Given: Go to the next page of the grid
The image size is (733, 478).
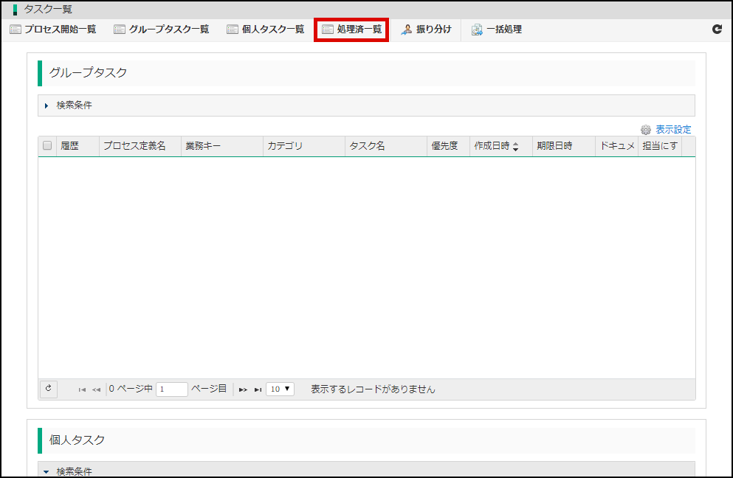Looking at the screenshot, I should click(x=243, y=389).
